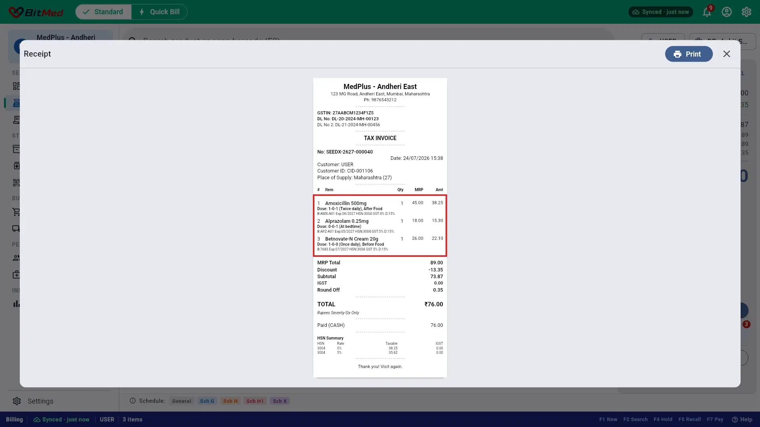Click the Billing label in status bar
Viewport: 760px width, 427px height.
pyautogui.click(x=15, y=419)
